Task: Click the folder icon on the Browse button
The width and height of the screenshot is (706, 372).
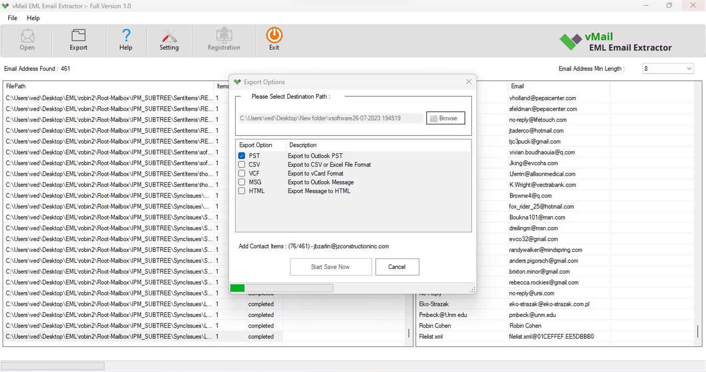Action: click(x=434, y=118)
